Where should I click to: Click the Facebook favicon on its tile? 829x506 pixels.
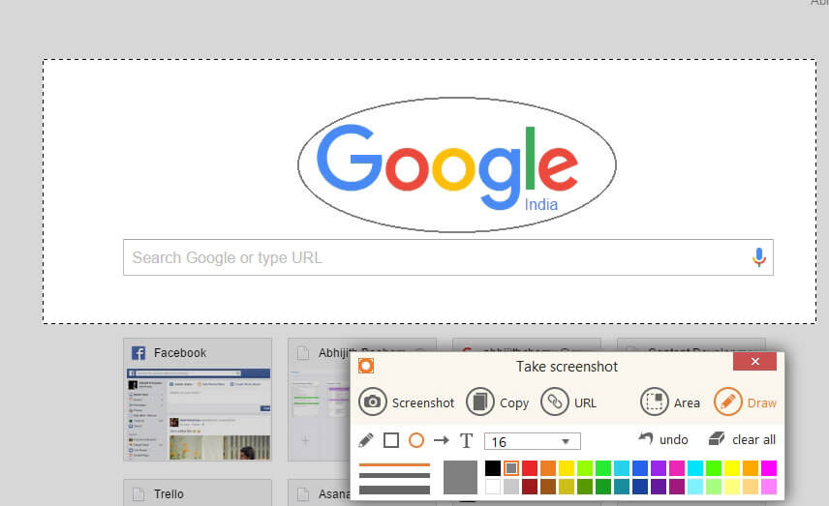pos(138,353)
